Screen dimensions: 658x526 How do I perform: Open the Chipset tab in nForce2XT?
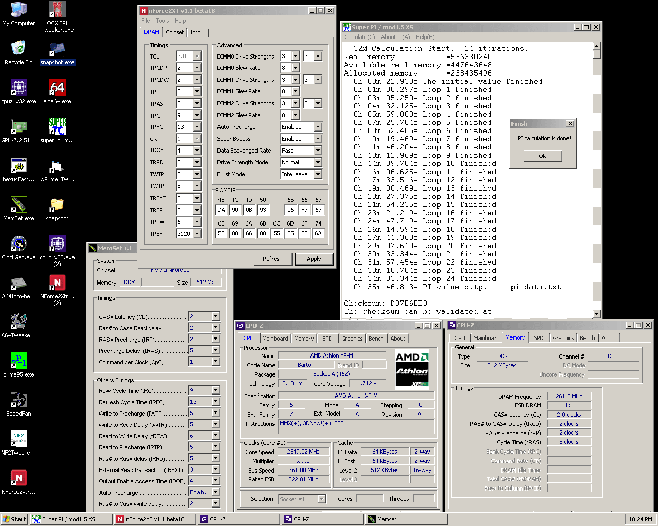175,32
